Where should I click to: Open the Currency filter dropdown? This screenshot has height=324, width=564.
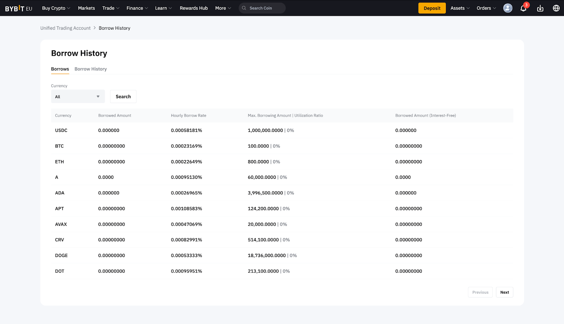click(x=78, y=97)
